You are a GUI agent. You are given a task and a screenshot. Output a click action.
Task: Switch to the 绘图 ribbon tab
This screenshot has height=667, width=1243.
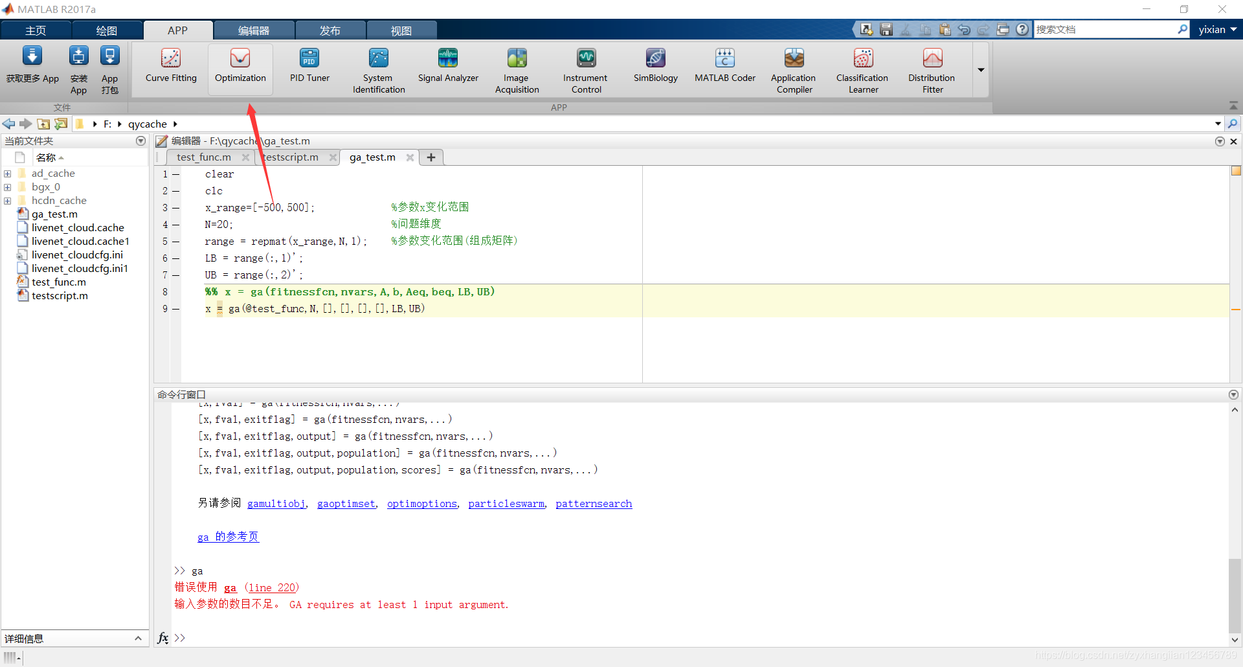(x=107, y=30)
